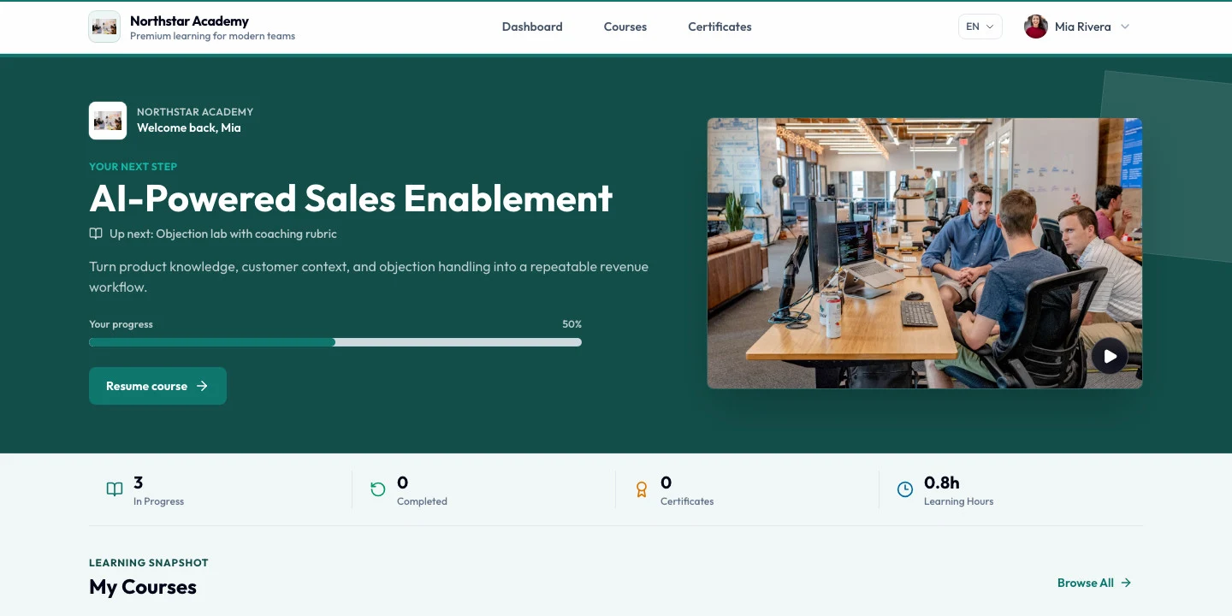Click the Up next: Objection lab text
This screenshot has height=616, width=1232.
[223, 234]
